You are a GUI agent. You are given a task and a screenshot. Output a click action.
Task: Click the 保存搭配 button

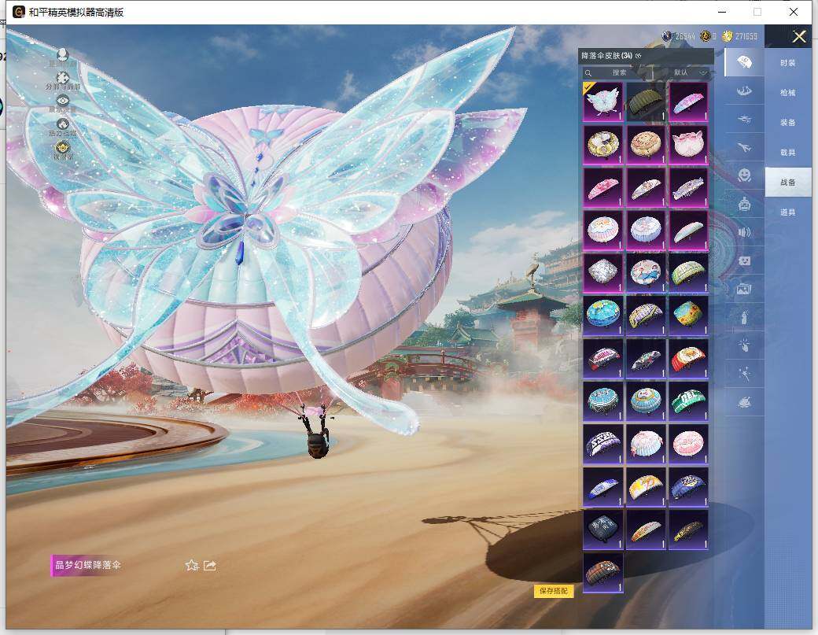point(554,590)
